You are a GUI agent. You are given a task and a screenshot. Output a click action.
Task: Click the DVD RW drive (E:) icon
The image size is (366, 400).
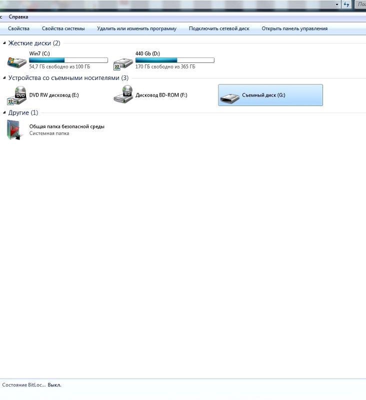click(16, 94)
